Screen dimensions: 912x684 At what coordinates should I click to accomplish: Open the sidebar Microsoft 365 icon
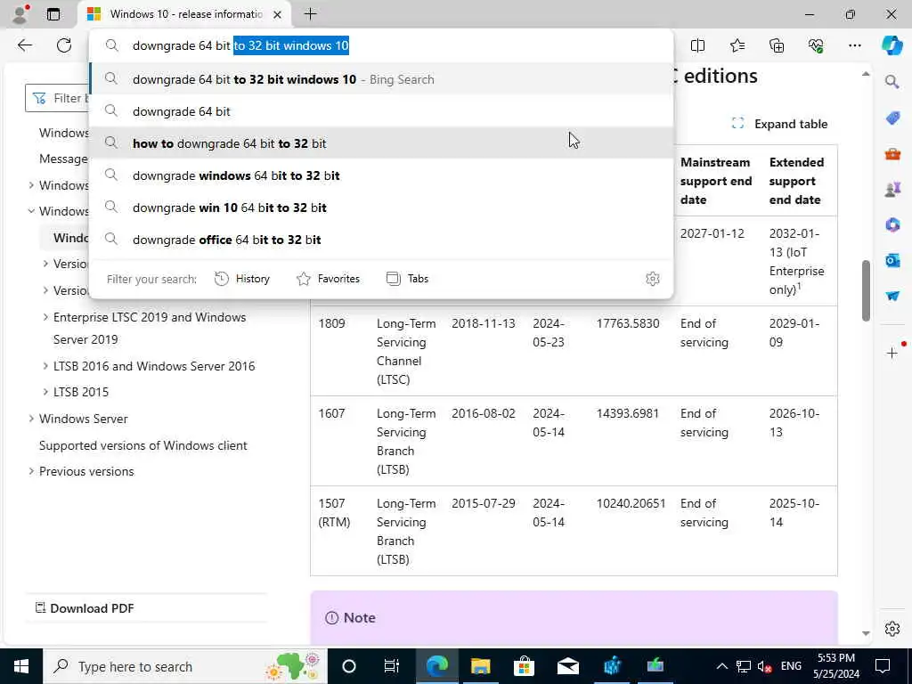click(892, 224)
